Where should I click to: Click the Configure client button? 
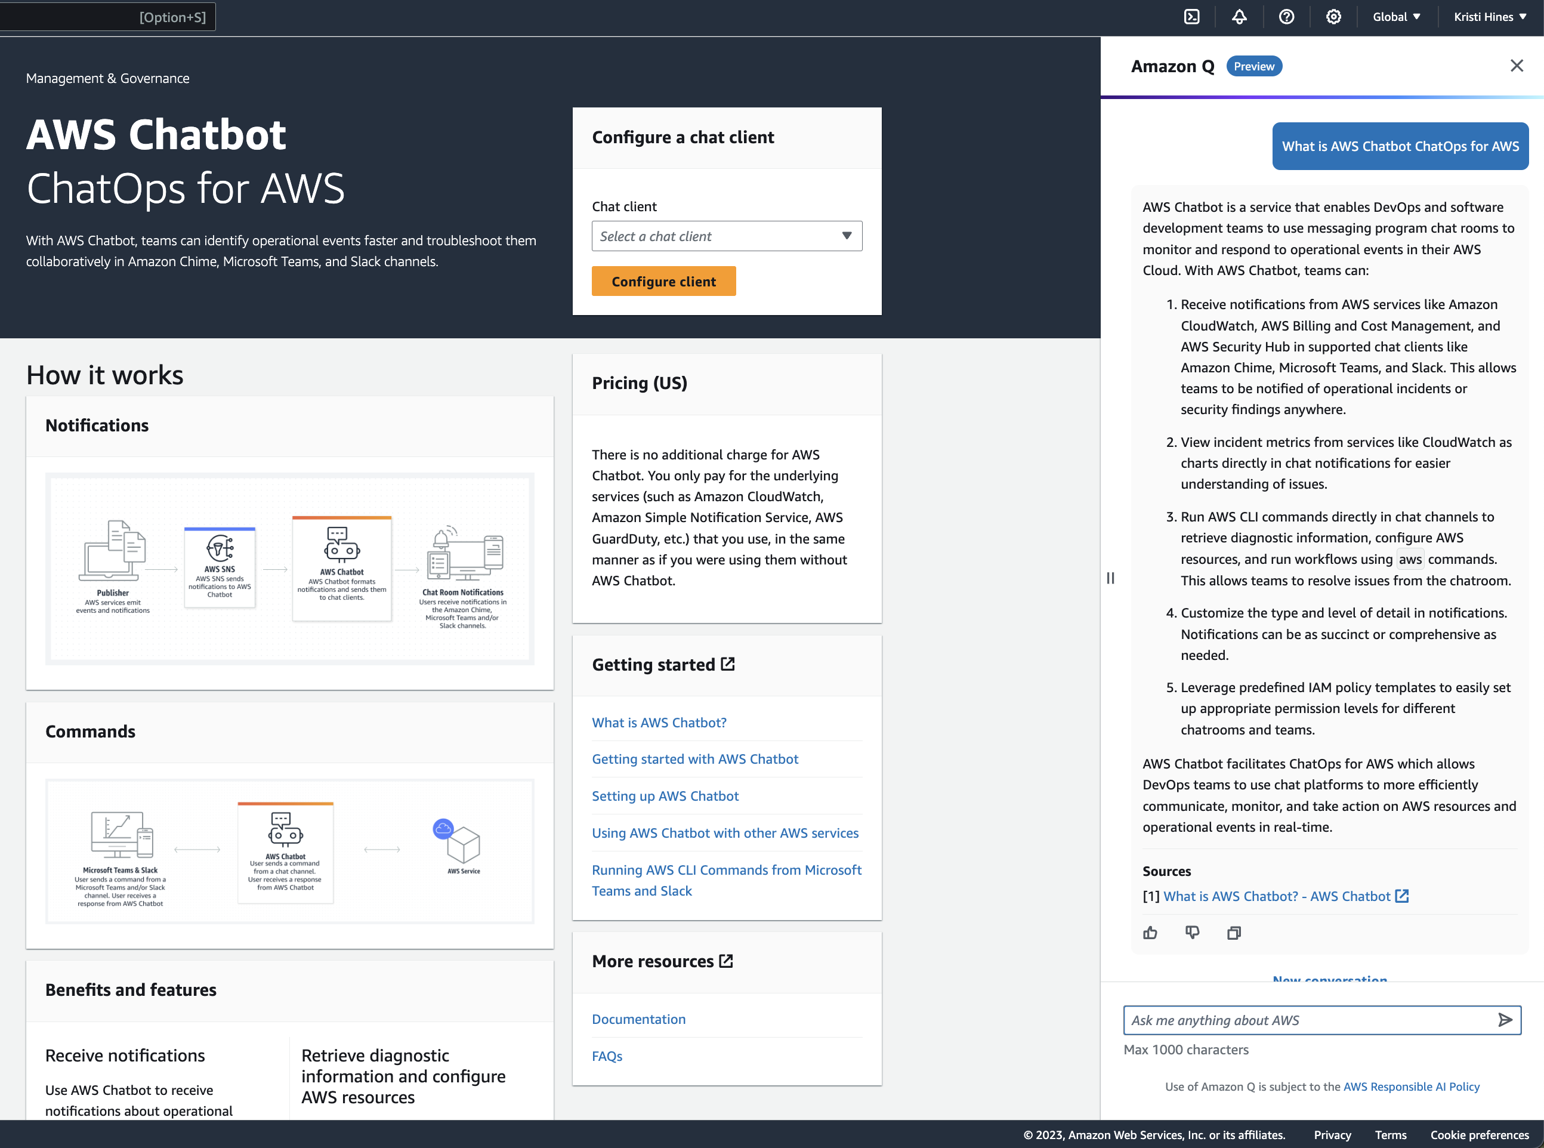click(664, 281)
